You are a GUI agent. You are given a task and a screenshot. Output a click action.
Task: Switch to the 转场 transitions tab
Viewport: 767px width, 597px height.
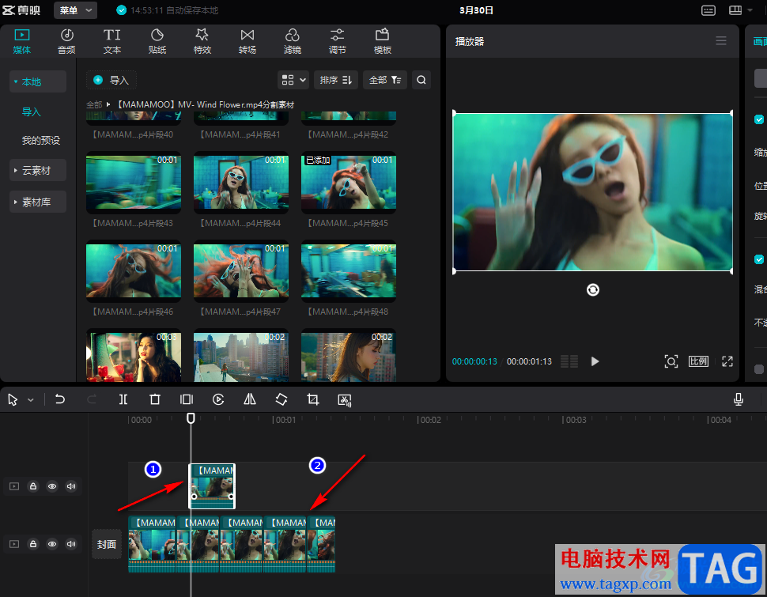(x=247, y=41)
